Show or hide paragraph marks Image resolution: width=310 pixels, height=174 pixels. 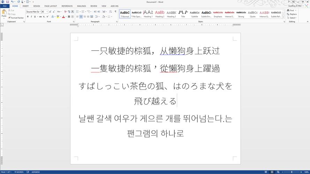pyautogui.click(x=115, y=12)
